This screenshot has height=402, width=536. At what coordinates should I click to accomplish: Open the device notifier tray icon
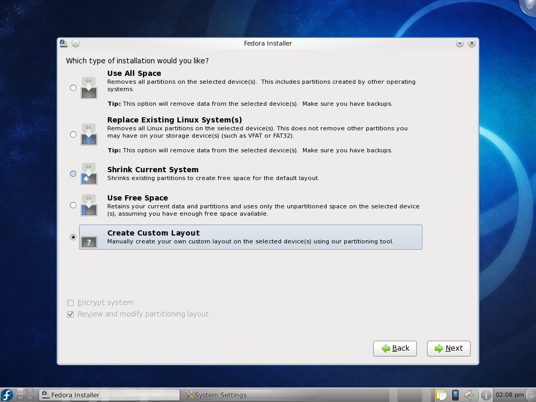click(455, 395)
